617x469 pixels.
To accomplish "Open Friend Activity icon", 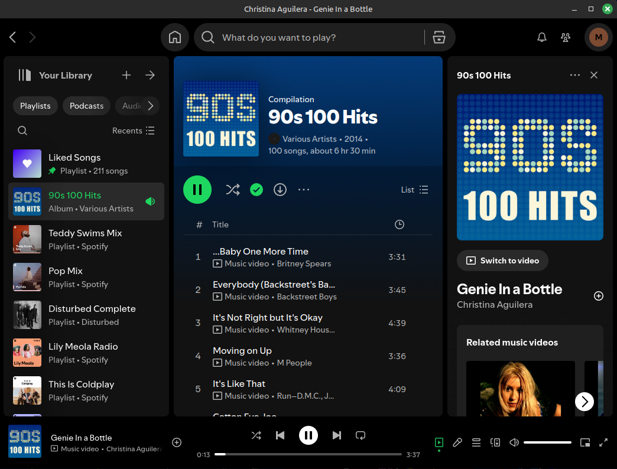I will [x=566, y=37].
